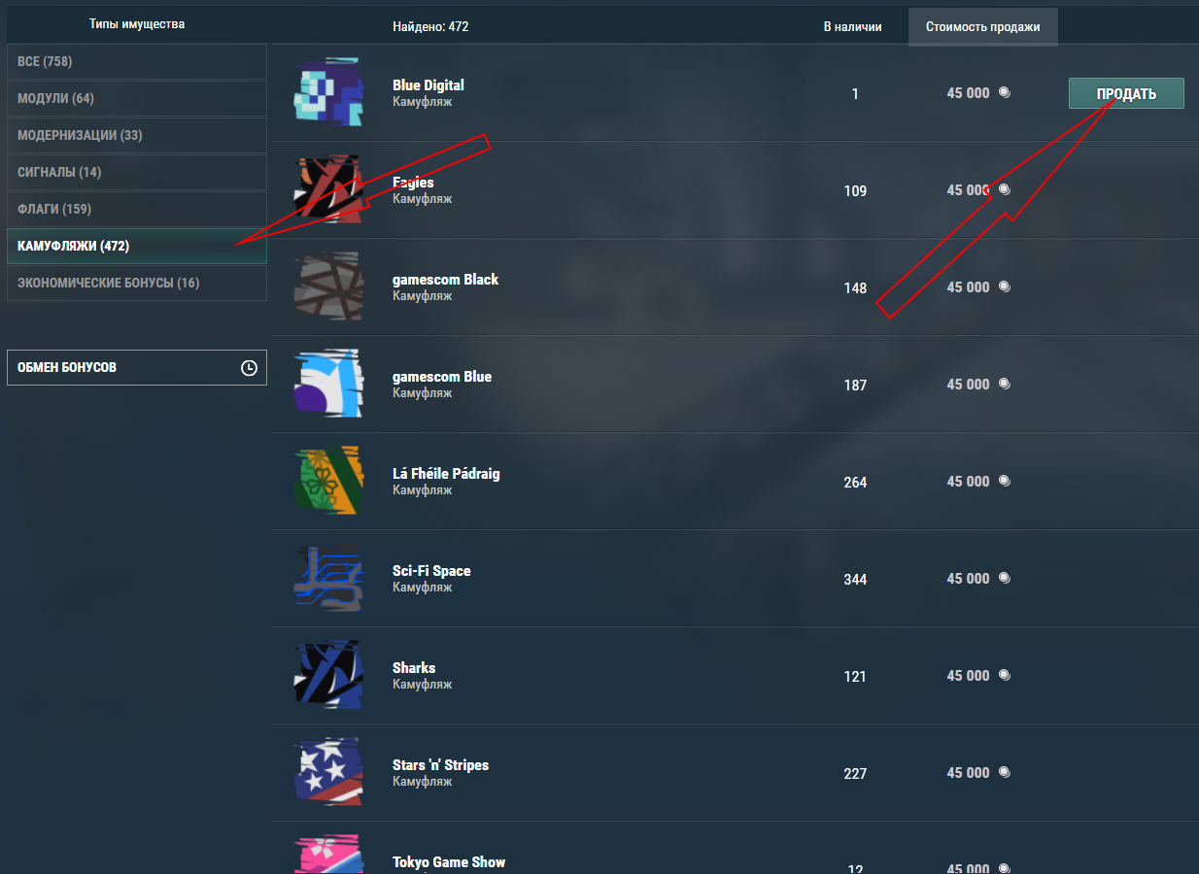Click the Lá Fhéile Pádraig camouflage icon
Image resolution: width=1199 pixels, height=874 pixels.
(x=328, y=481)
